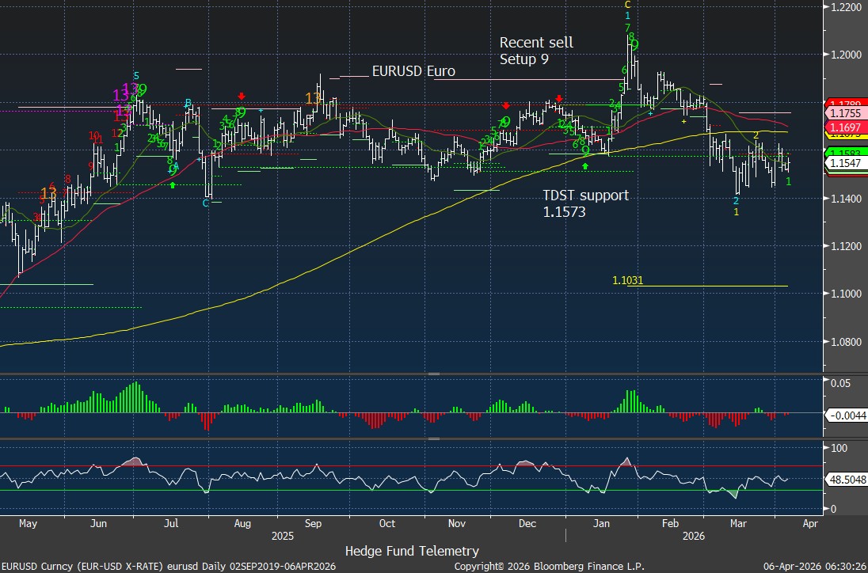Click the 48.5048 RSI value label
Viewport: 868px width, 573px height.
pyautogui.click(x=846, y=480)
